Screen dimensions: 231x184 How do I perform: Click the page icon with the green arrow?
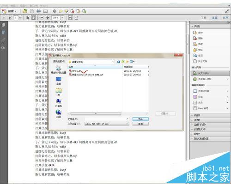(84, 11)
